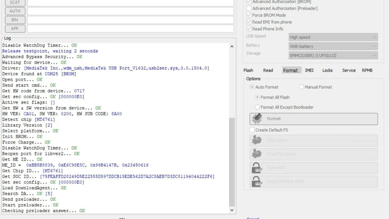The width and height of the screenshot is (389, 219).
Task: Toggle Advanced Authorization [BROM] checkbox
Action: click(x=249, y=2)
